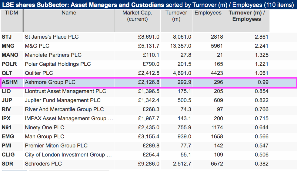Viewport: 297px width, 171px height.
Task: Sort by Turnover (m) column header
Action: pyautogui.click(x=176, y=21)
